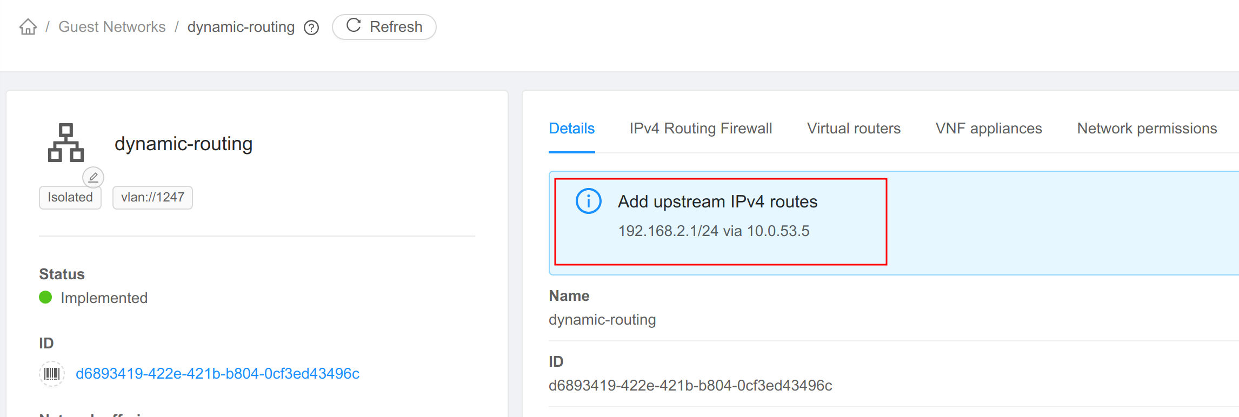The height and width of the screenshot is (417, 1239).
Task: Select the VNF appliances tab
Action: pyautogui.click(x=988, y=129)
